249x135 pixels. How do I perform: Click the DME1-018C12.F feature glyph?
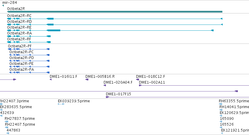point(138,79)
